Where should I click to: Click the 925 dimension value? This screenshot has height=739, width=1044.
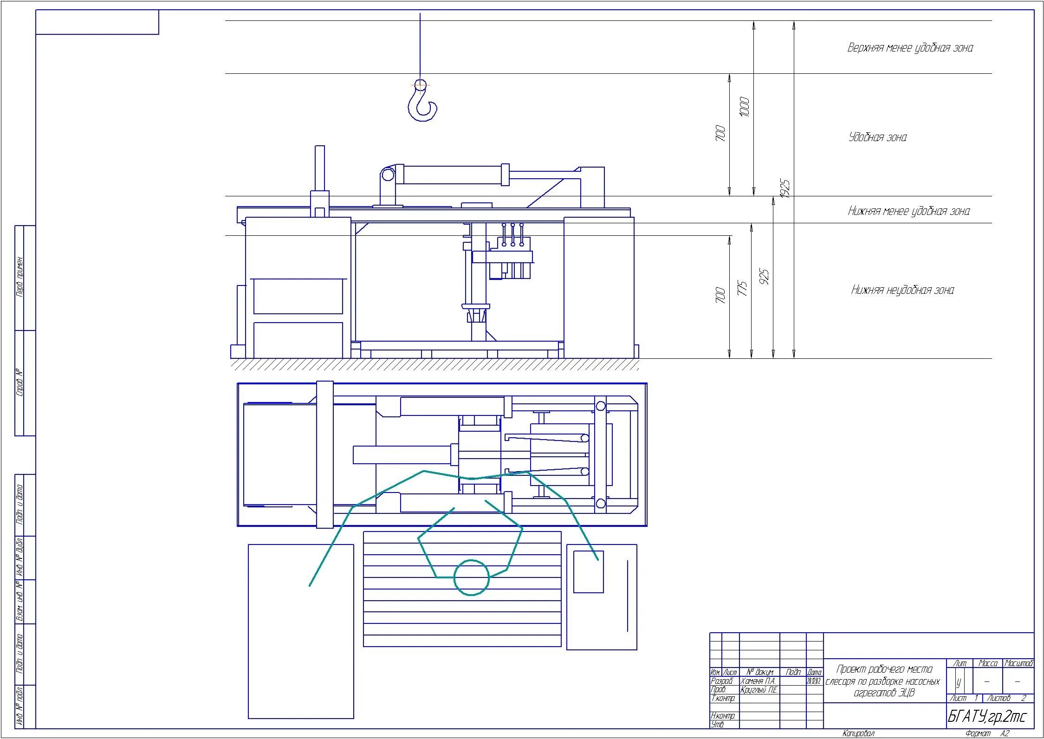coord(764,277)
